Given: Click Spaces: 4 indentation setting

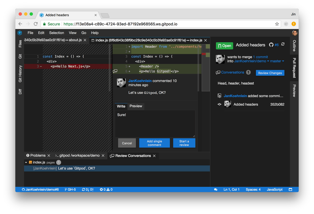Looking at the screenshot, I should pos(253,189).
